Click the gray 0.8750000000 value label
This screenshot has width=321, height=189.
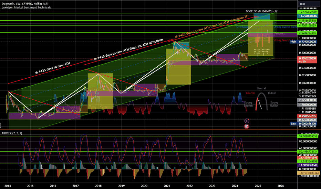(x=308, y=120)
